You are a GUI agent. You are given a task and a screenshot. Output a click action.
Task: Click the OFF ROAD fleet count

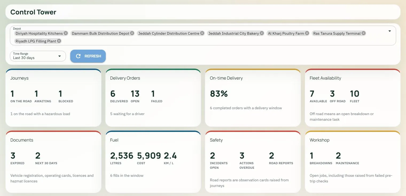(x=332, y=94)
